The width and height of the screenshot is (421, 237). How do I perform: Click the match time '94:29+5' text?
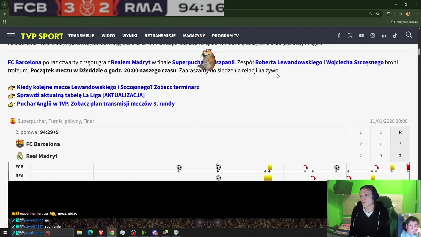[x=49, y=132]
